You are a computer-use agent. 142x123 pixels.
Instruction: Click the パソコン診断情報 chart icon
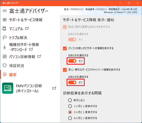[x=5, y=57]
